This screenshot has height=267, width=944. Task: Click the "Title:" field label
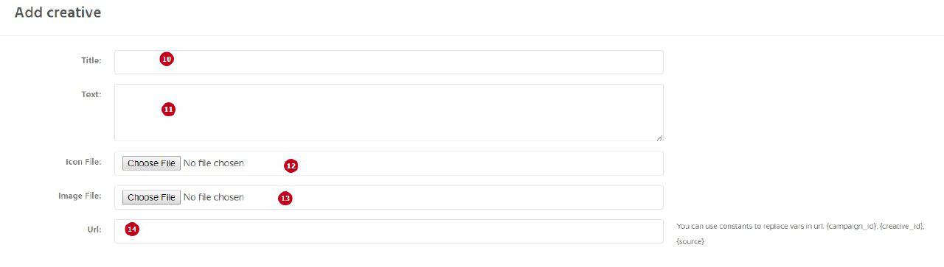(91, 60)
